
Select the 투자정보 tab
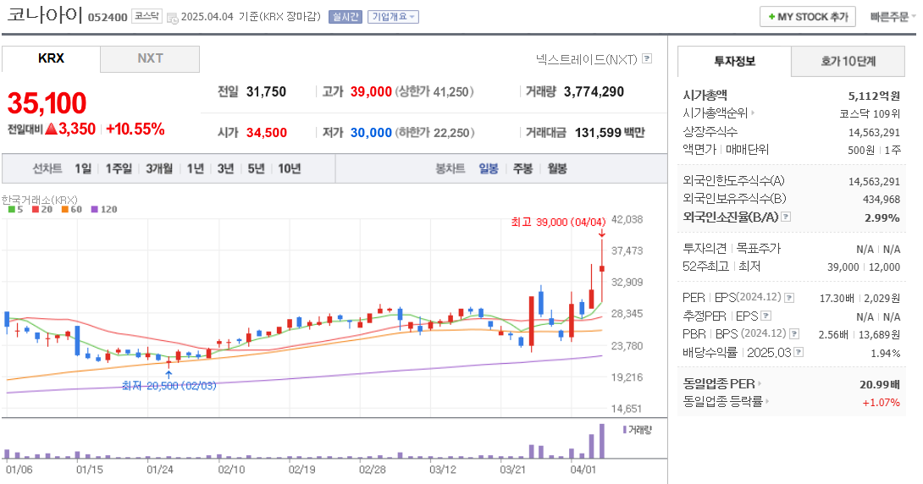tap(735, 61)
